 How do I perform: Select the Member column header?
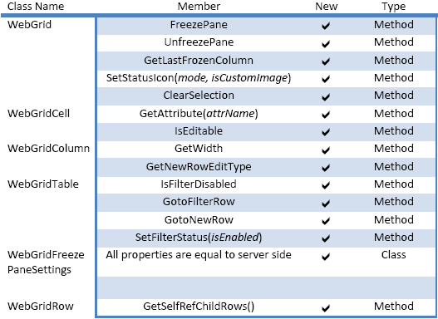(199, 7)
